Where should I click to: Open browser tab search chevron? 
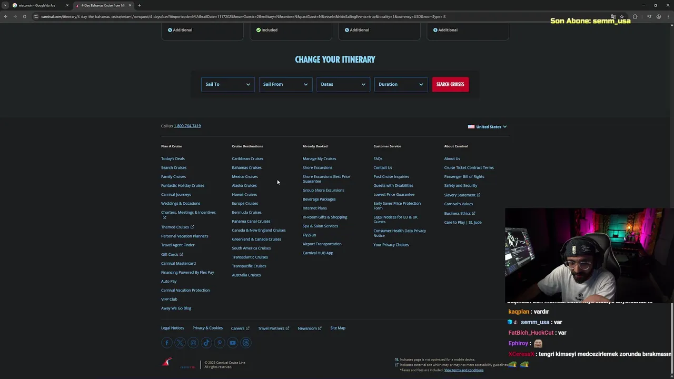click(5, 5)
